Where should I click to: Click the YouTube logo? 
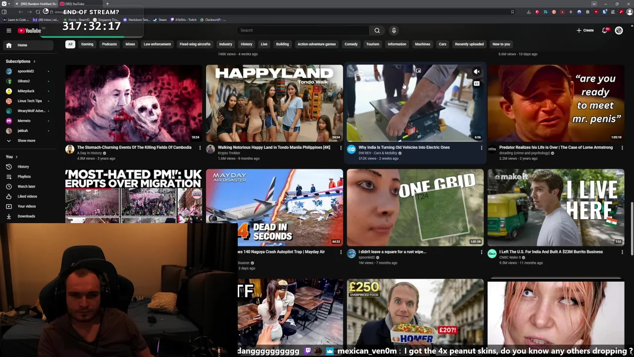tap(29, 31)
